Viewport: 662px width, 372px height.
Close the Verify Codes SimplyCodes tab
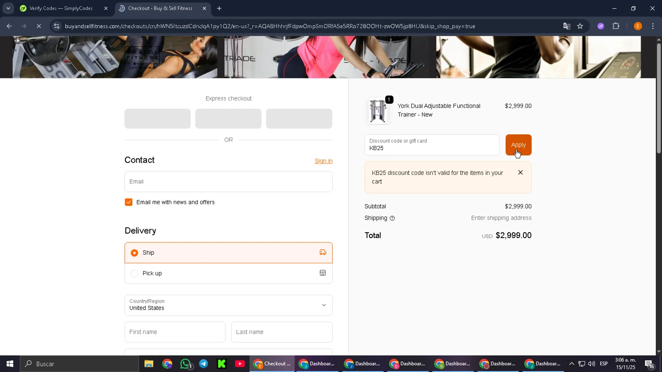(106, 8)
